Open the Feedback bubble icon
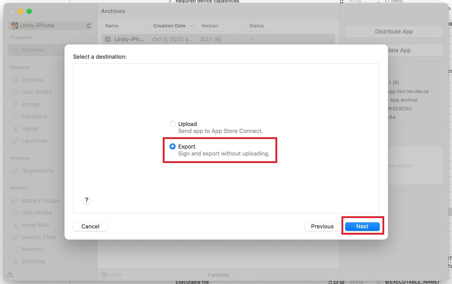The image size is (452, 284). (x=16, y=116)
